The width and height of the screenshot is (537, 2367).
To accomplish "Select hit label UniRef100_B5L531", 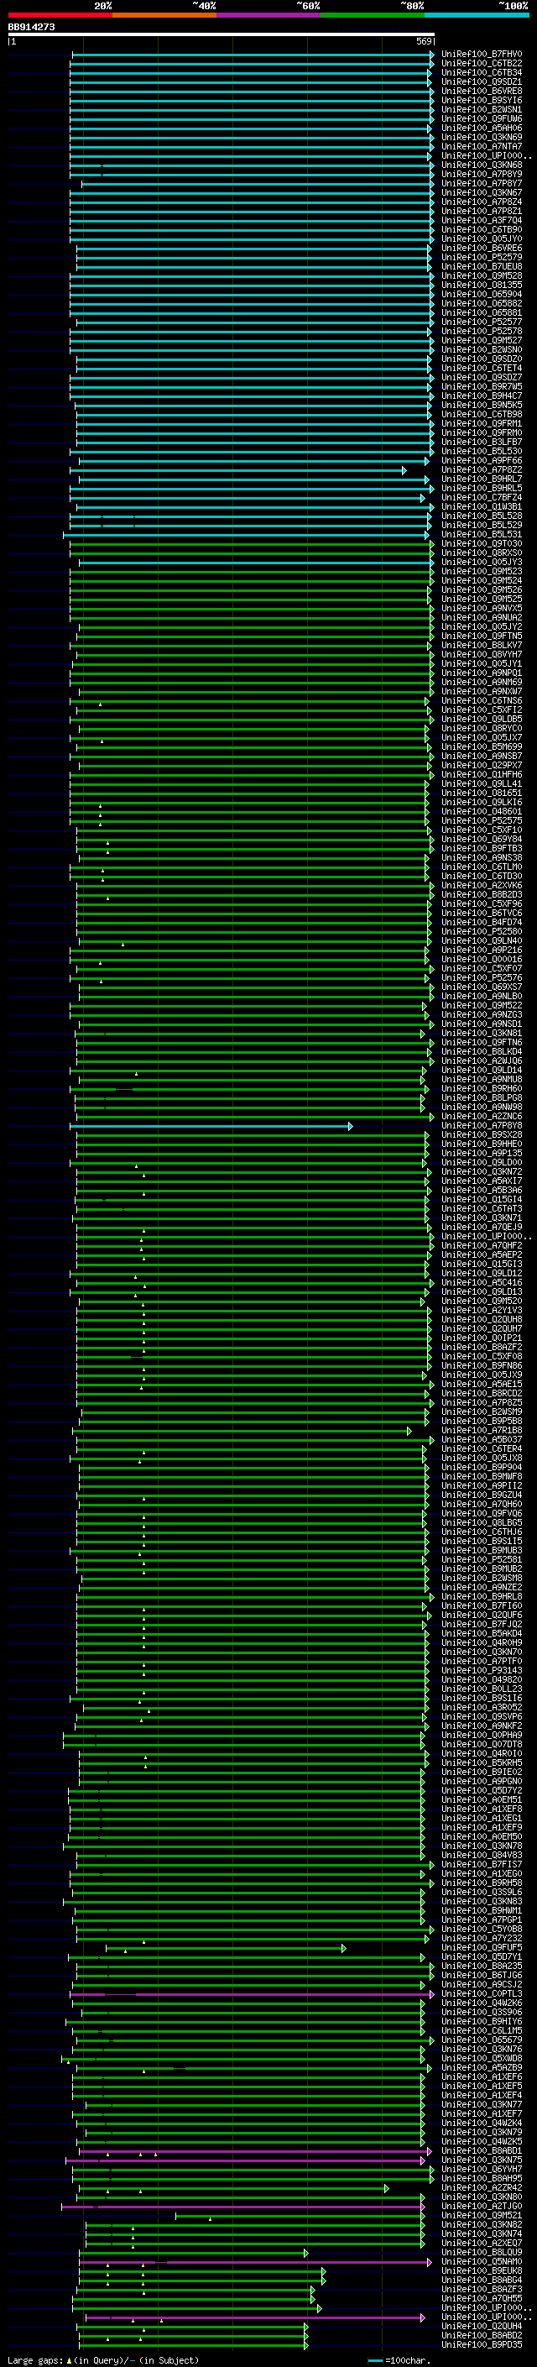I will (482, 535).
